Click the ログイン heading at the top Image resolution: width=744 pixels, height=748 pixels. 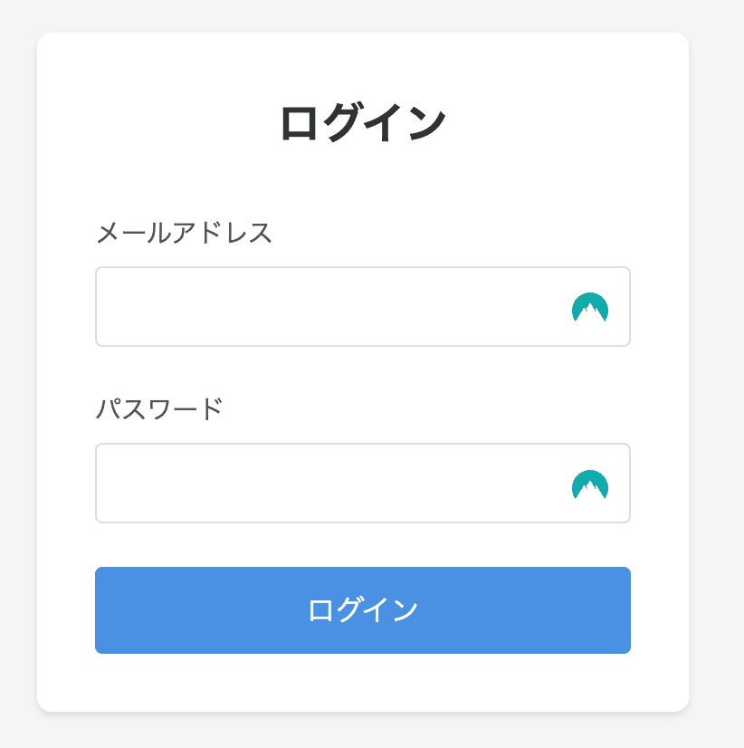(x=363, y=122)
